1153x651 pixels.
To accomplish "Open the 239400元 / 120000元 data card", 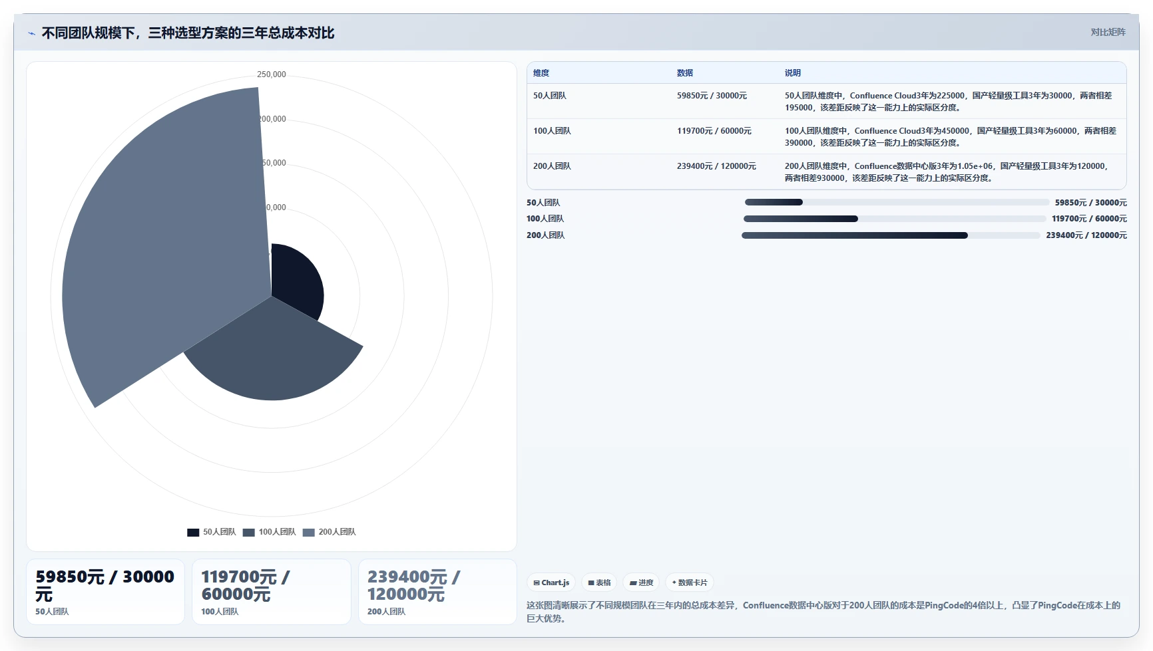I will 437,592.
